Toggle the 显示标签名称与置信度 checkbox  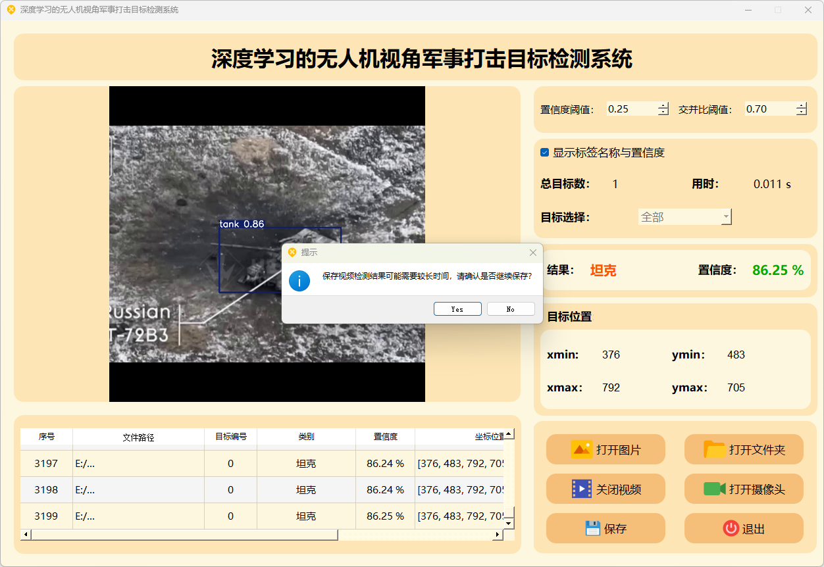[545, 153]
